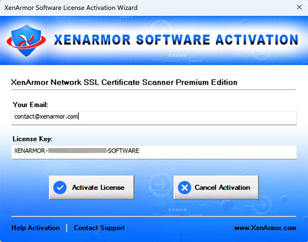Open the Contact Support link
Screen dimensions: 308x242
point(99,228)
